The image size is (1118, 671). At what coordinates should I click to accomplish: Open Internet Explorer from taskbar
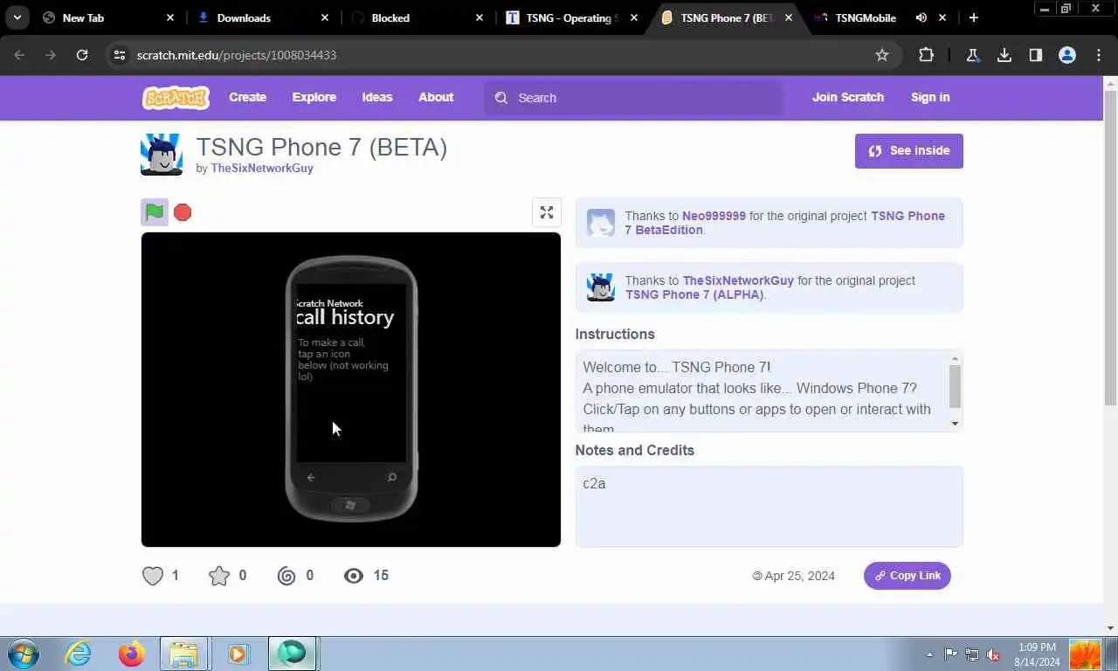(x=79, y=654)
